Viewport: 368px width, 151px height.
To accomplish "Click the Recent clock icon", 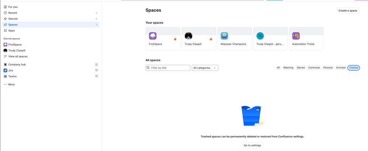I will pos(6,13).
